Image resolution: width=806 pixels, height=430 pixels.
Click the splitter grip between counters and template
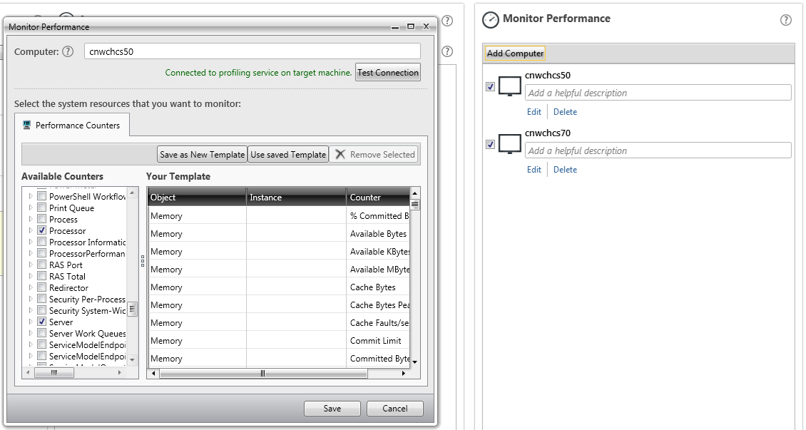143,262
